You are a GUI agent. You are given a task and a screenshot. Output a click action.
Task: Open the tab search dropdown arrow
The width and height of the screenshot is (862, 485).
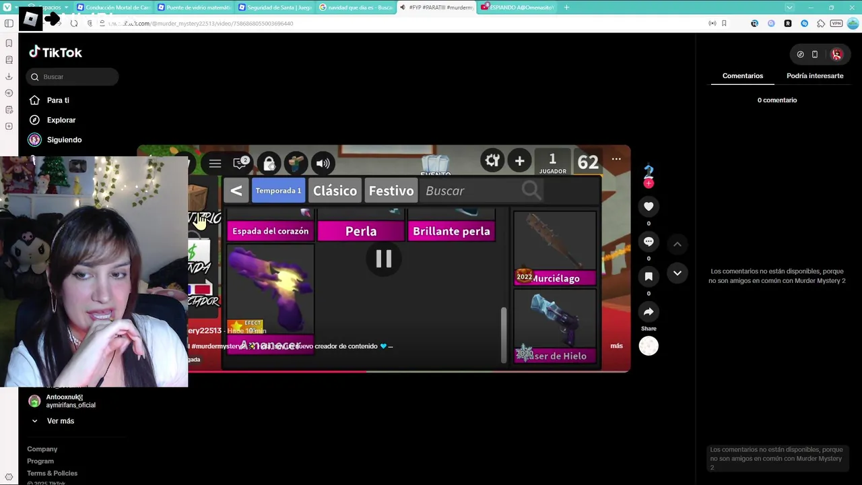(789, 7)
